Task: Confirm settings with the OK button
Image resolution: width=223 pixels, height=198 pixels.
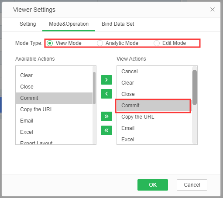Action: pos(153,185)
